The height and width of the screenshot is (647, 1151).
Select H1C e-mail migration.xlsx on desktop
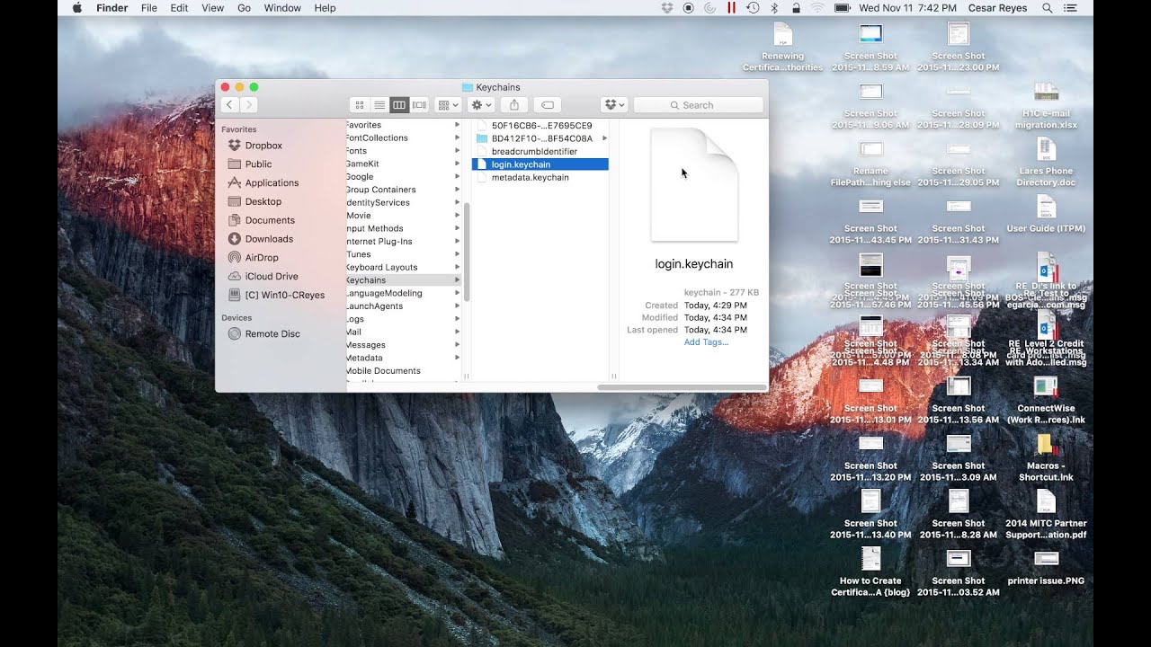pos(1046,105)
